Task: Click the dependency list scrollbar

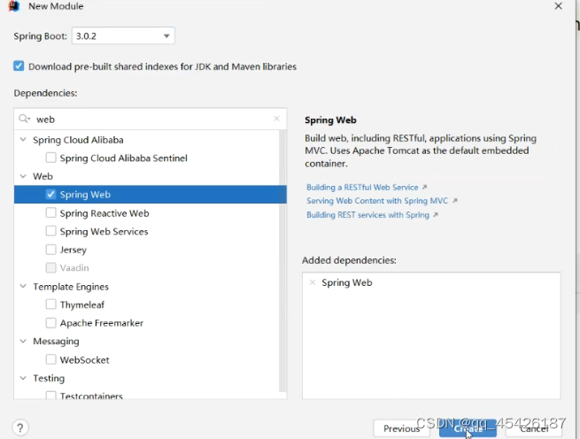Action: pyautogui.click(x=282, y=261)
